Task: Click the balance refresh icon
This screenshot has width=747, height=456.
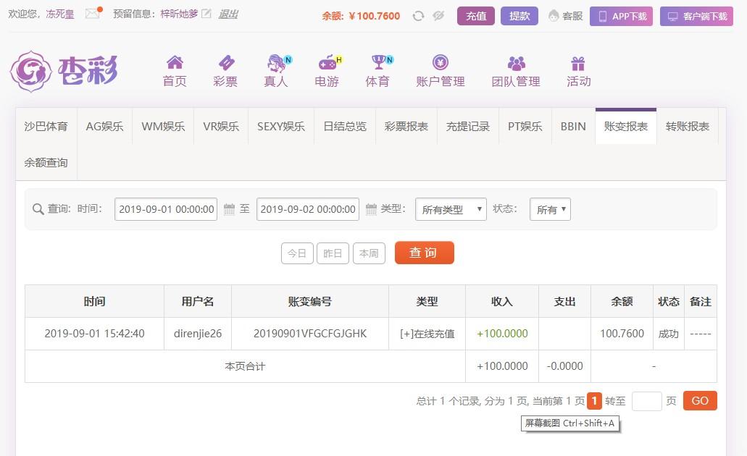Action: coord(418,14)
